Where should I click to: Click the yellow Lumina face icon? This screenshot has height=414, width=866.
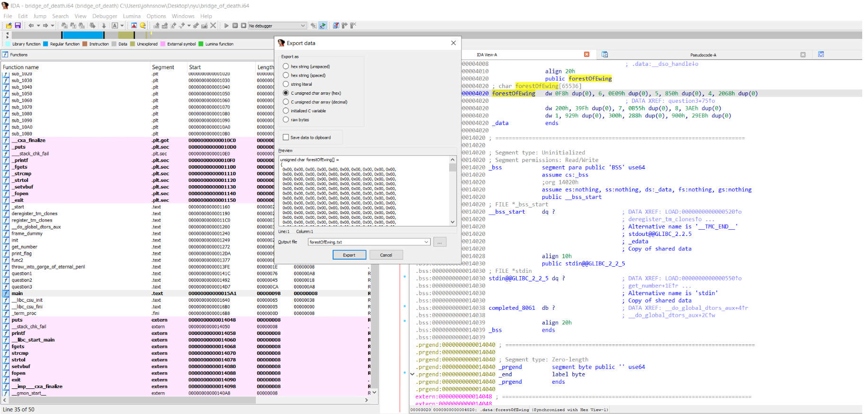coord(143,26)
